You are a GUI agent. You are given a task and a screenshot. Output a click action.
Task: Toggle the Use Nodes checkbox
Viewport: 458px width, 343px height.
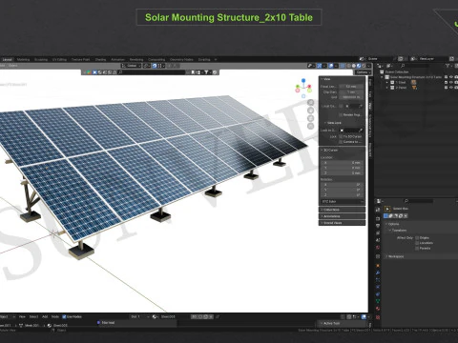coord(64,316)
